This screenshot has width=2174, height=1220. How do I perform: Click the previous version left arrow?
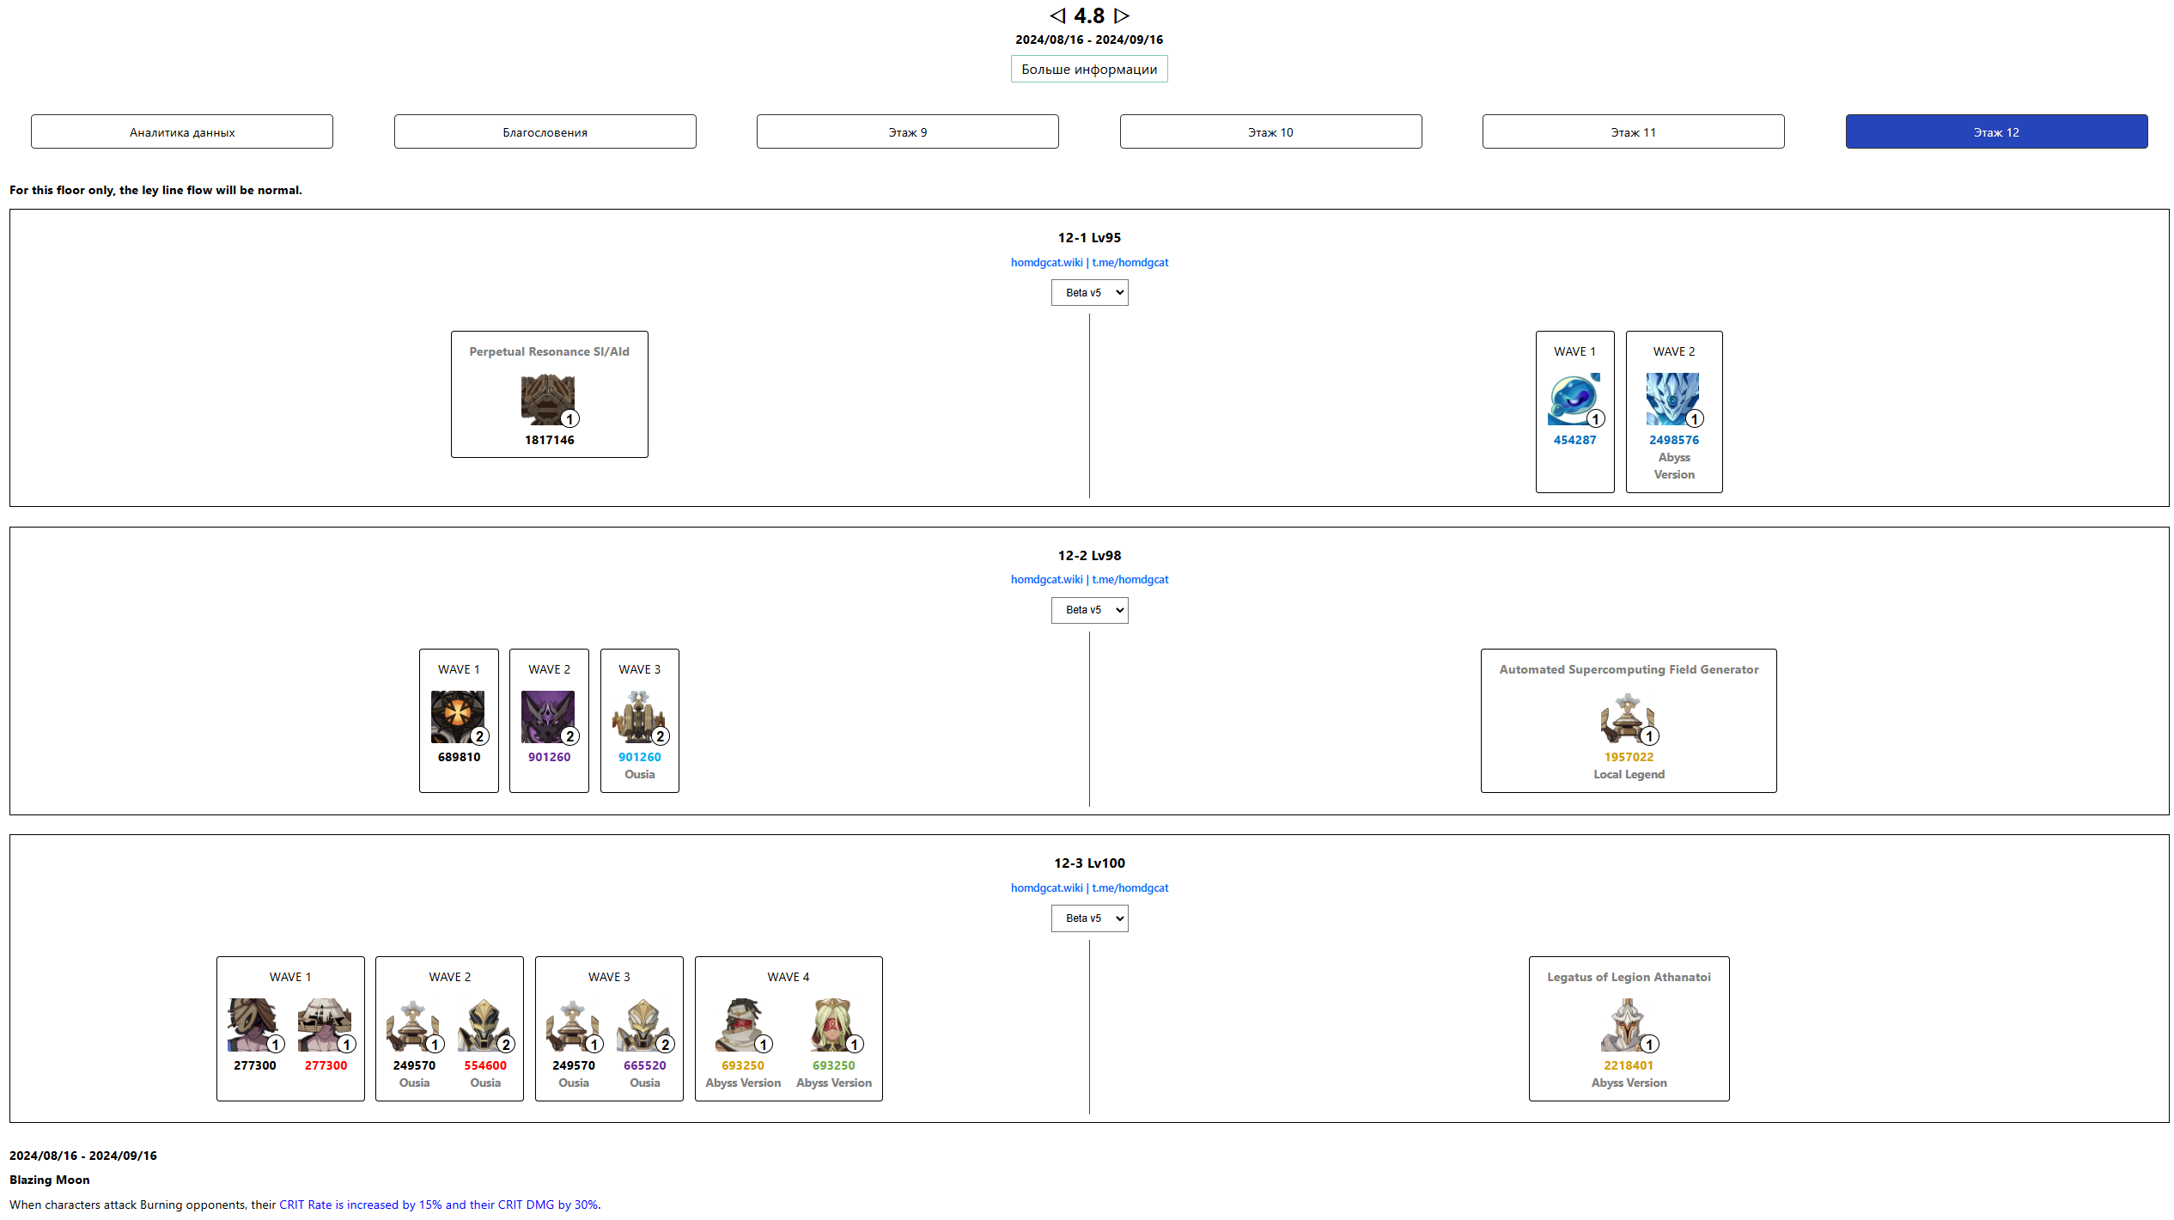1057,15
